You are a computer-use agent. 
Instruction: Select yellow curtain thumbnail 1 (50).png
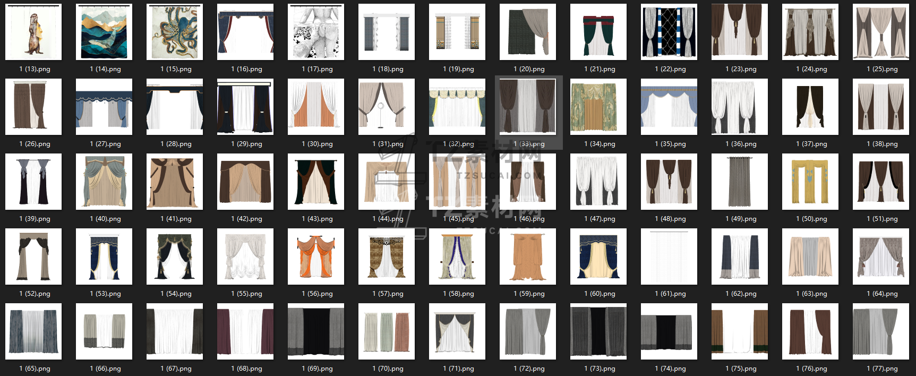[x=810, y=182]
